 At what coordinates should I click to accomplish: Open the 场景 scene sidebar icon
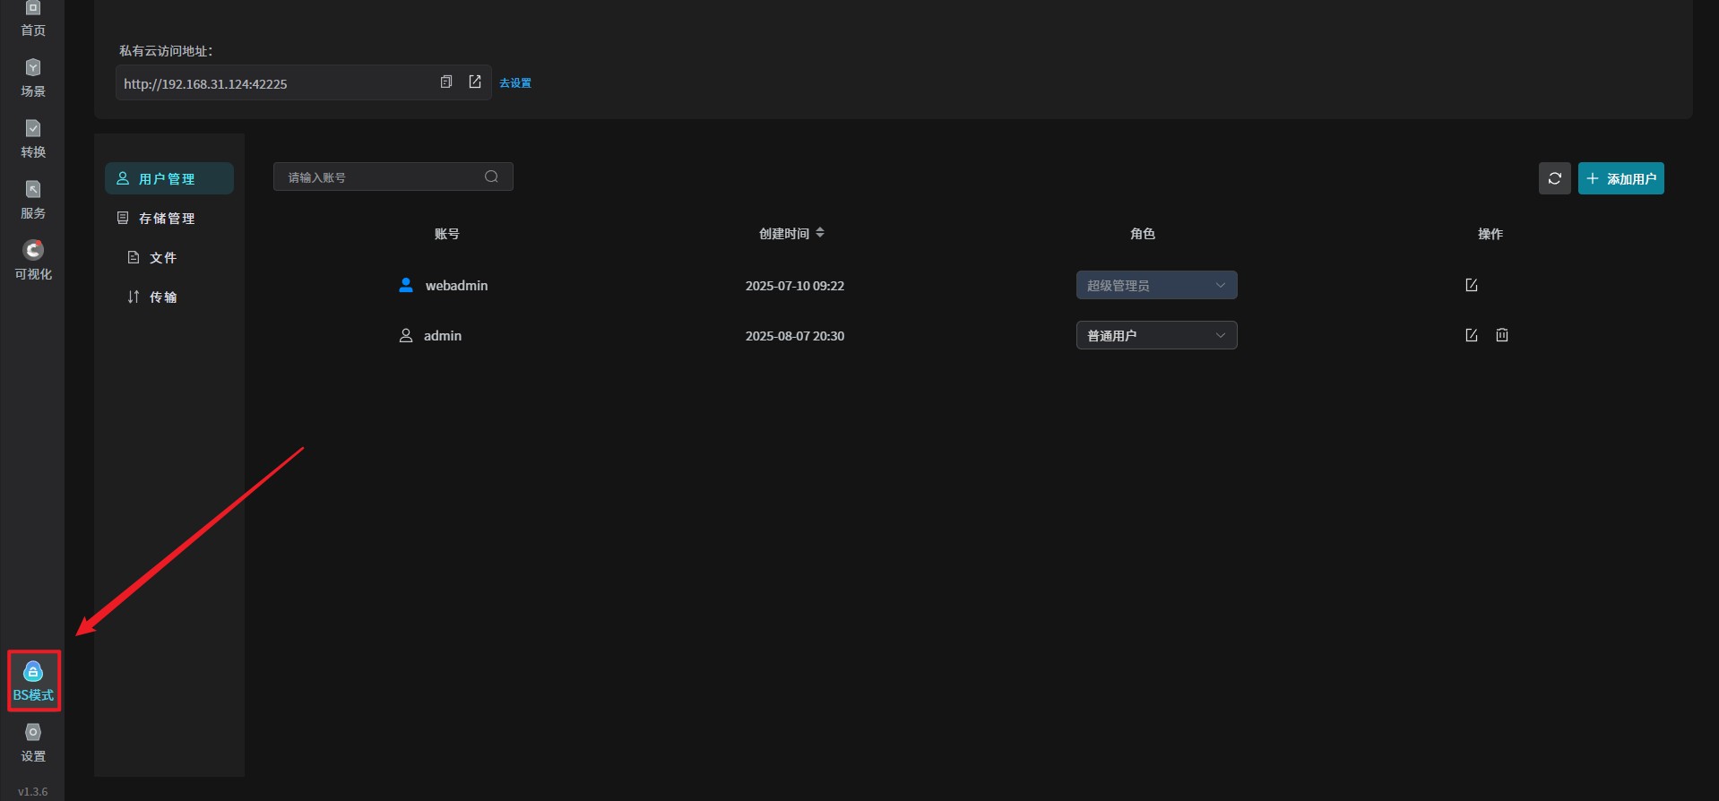coord(33,78)
